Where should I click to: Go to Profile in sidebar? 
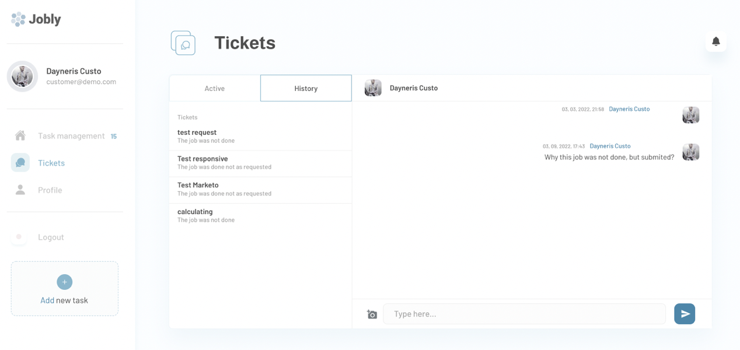[50, 190]
